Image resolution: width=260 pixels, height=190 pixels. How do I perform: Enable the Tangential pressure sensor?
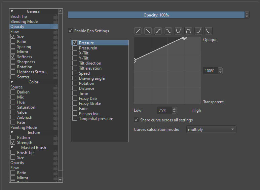[x=75, y=119]
